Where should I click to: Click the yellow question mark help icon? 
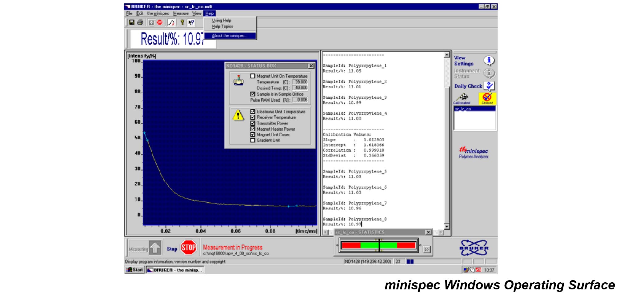click(182, 22)
